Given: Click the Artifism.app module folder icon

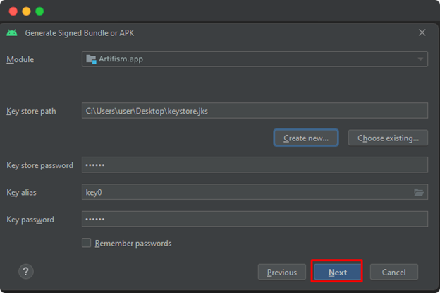Looking at the screenshot, I should click(90, 59).
